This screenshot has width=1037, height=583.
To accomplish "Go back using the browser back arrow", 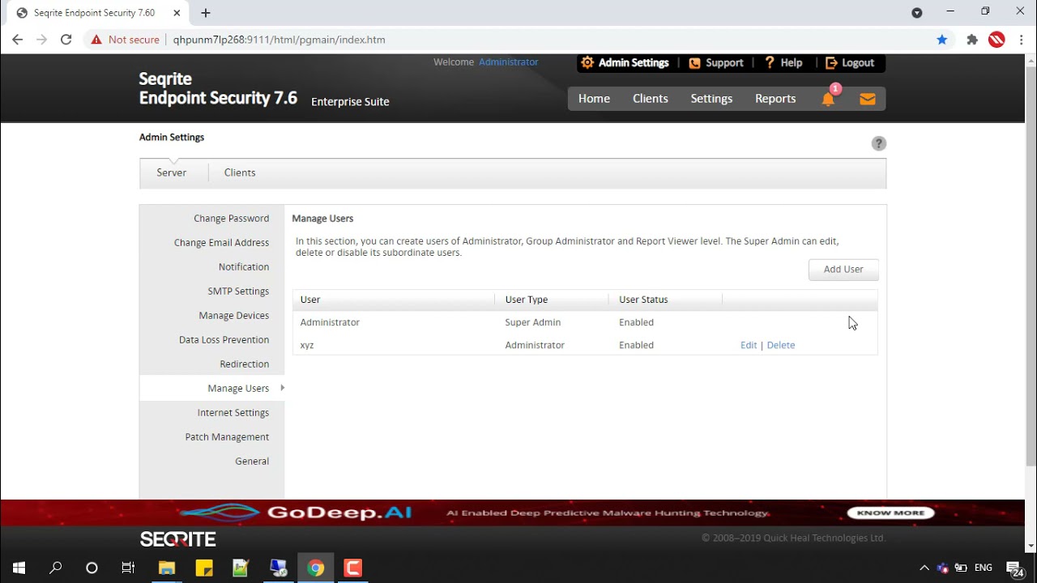I will point(18,39).
